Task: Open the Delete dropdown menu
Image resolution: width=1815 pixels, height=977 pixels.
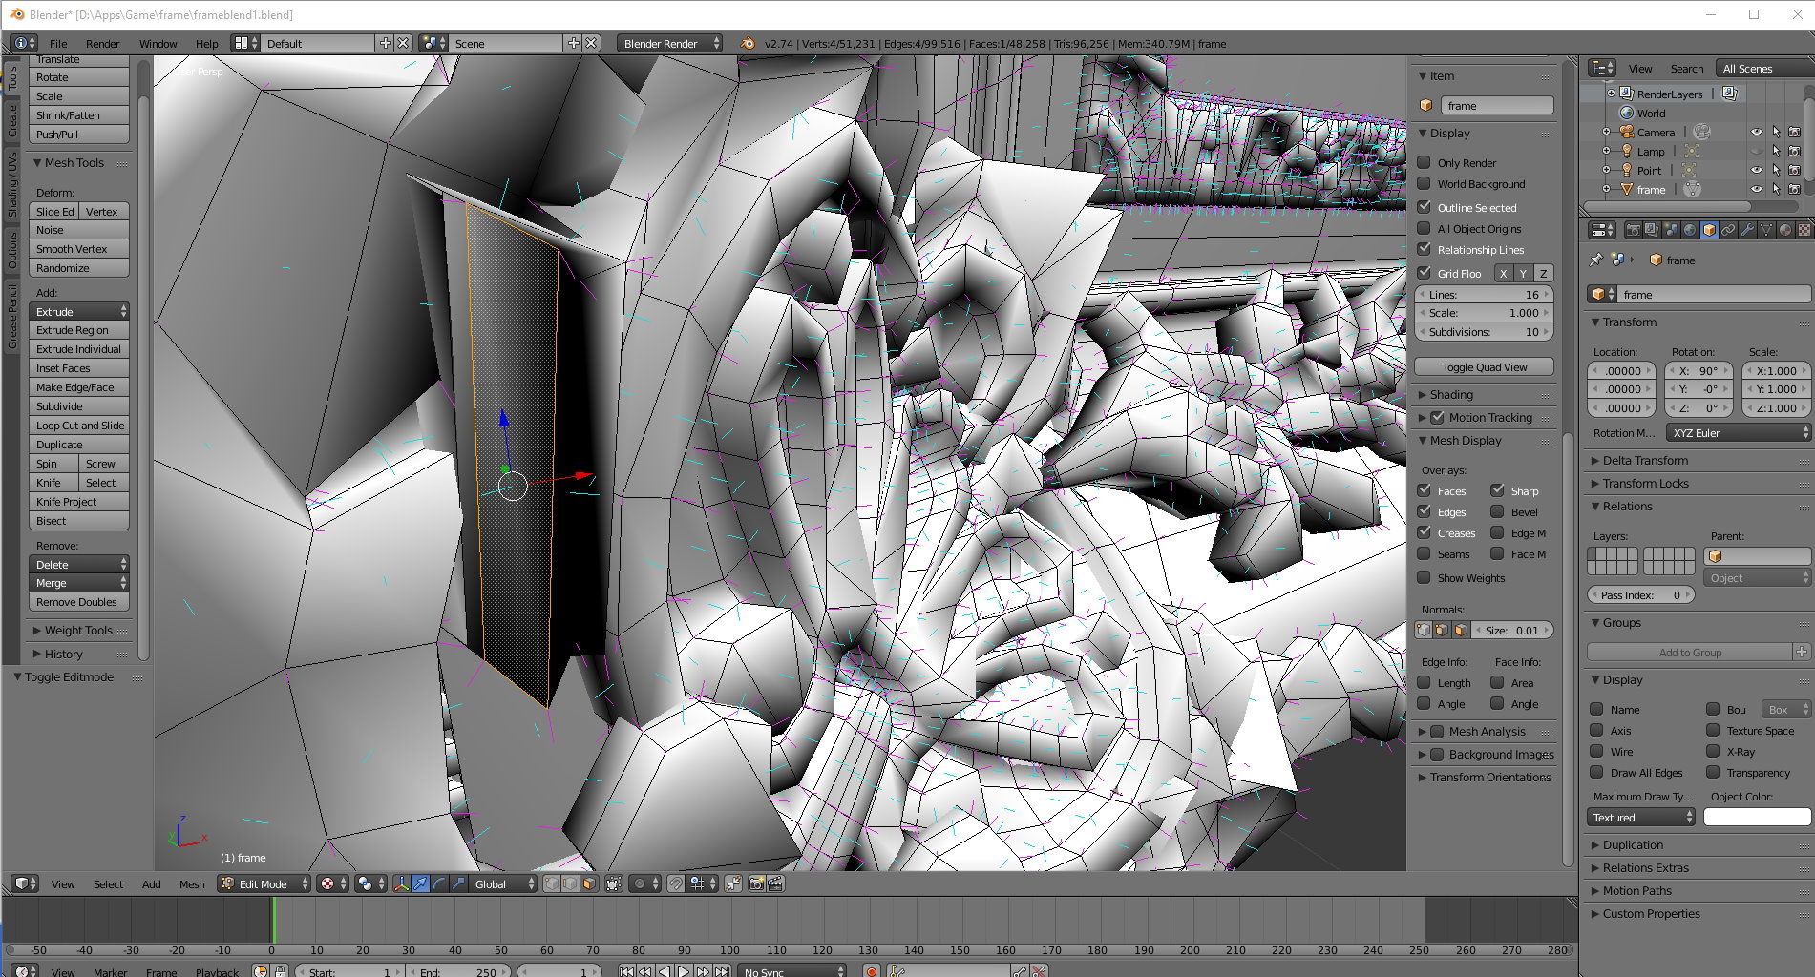Action: 79,565
